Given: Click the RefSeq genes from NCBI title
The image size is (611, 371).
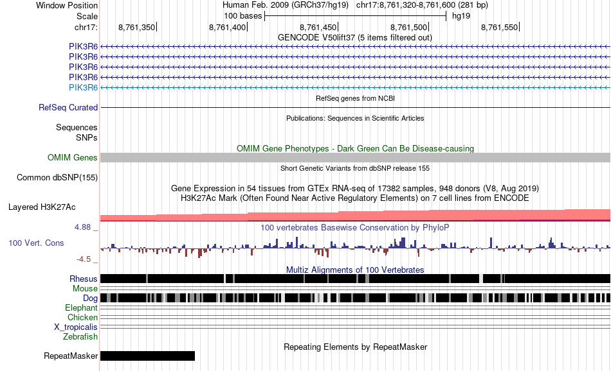Looking at the screenshot, I should [356, 98].
